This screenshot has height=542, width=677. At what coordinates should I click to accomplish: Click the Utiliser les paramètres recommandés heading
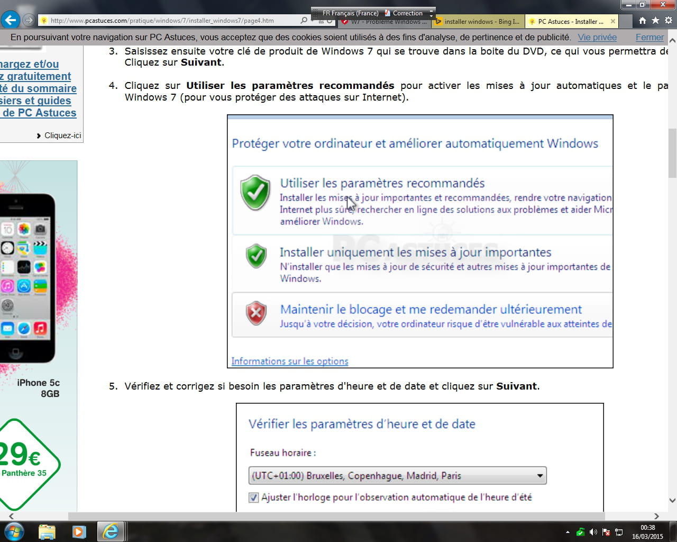[382, 183]
